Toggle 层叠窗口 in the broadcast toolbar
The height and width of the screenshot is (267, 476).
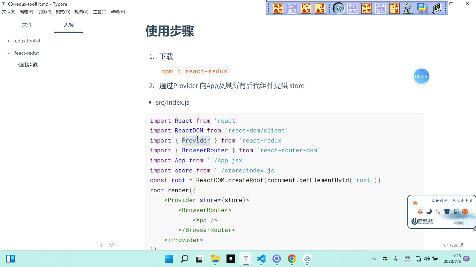point(381,8)
